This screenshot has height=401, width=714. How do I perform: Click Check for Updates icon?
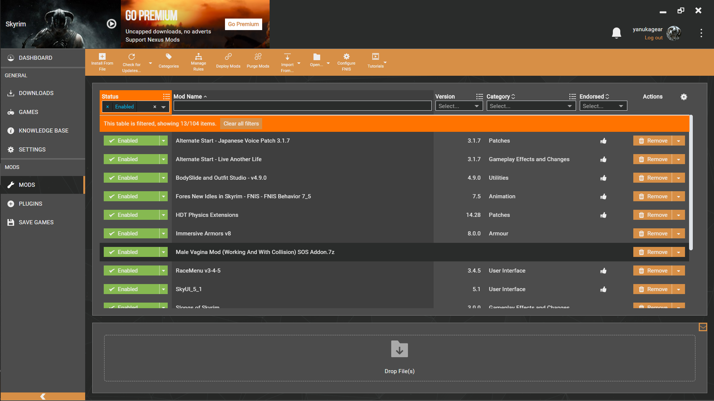click(132, 57)
